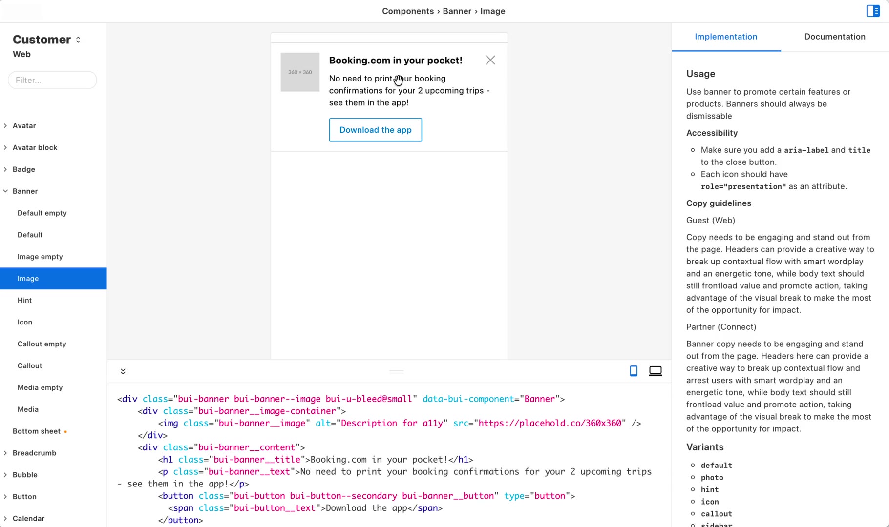Image resolution: width=889 pixels, height=527 pixels.
Task: Select the Media empty banner story
Action: (40, 387)
